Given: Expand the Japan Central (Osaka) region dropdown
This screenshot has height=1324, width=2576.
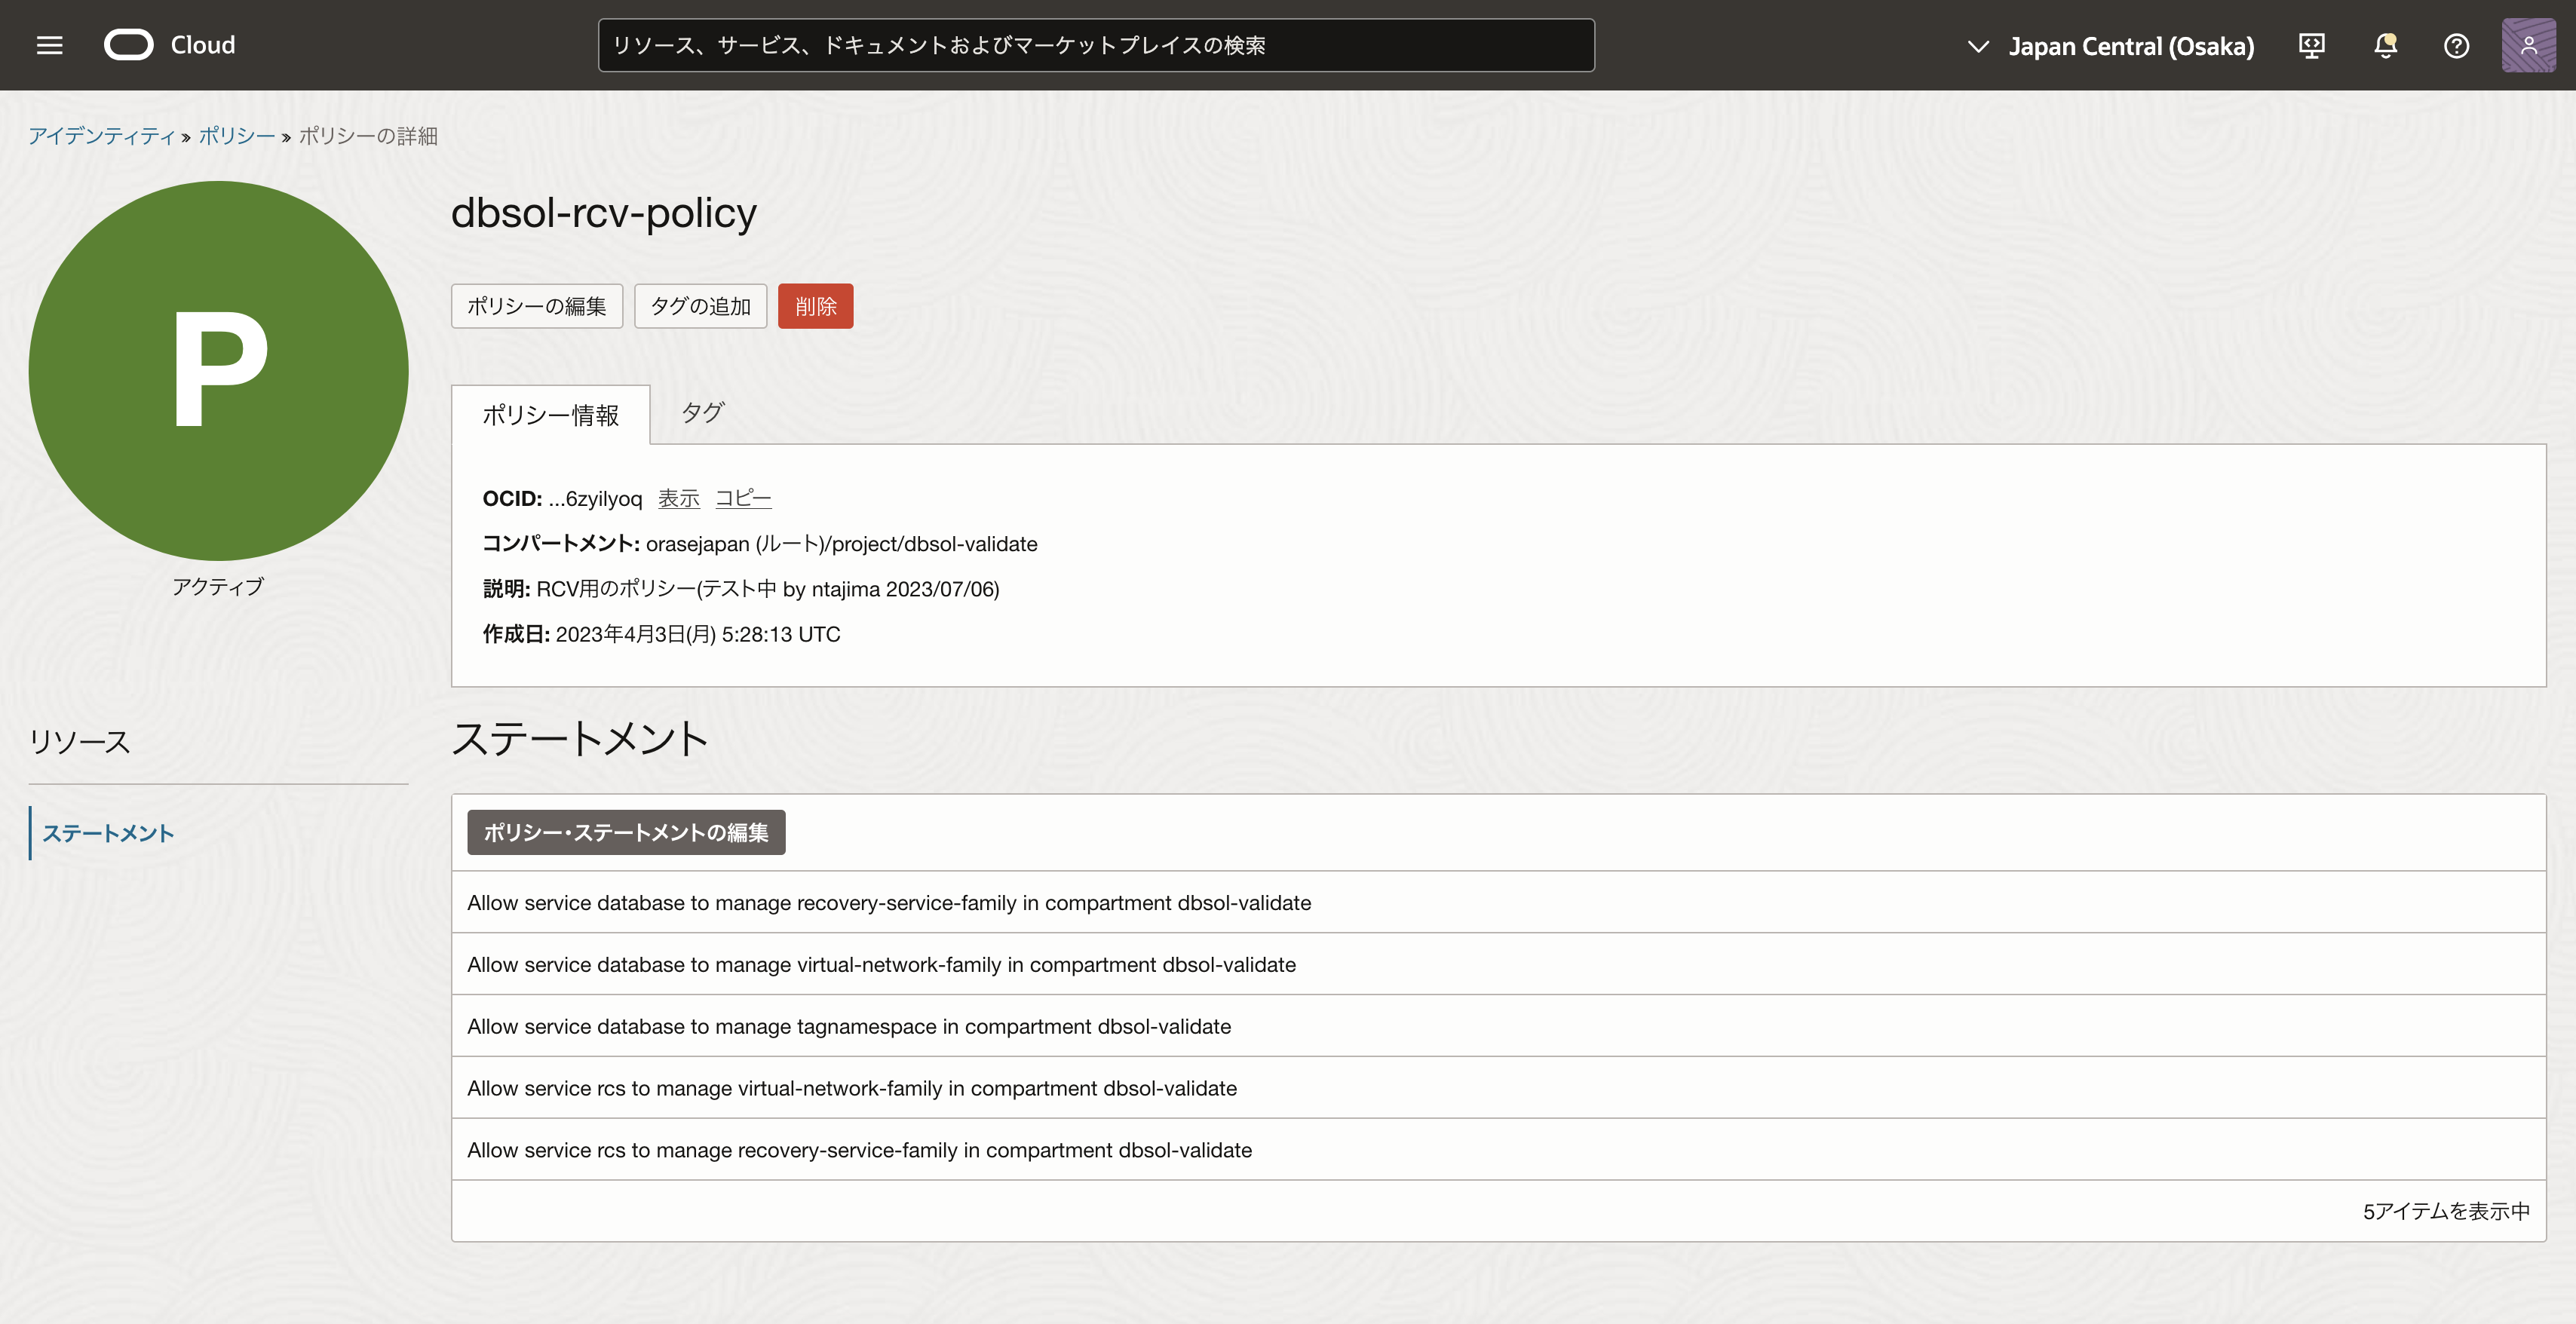Looking at the screenshot, I should 2110,46.
